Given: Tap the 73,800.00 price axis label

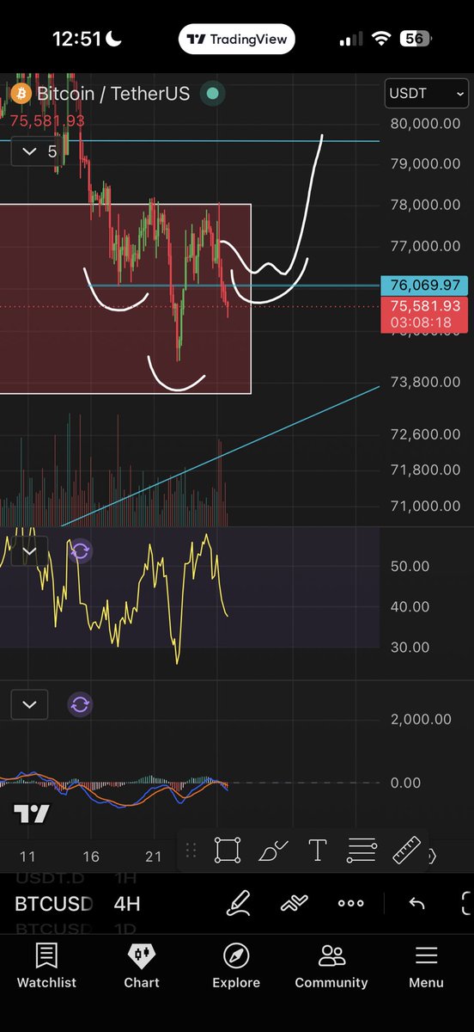Looking at the screenshot, I should point(425,382).
